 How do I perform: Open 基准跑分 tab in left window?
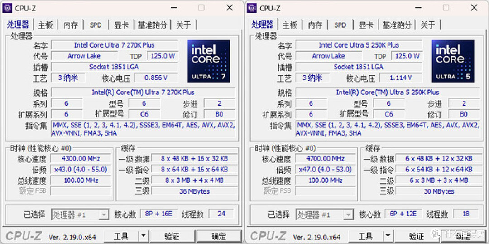click(153, 25)
